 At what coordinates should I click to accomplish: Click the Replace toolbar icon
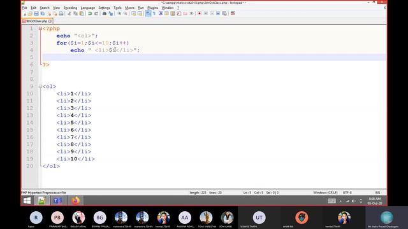110,13
